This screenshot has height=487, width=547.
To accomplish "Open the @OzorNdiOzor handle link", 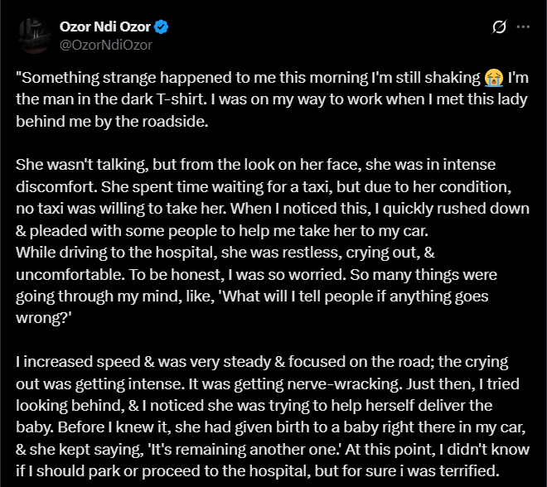I will (105, 45).
